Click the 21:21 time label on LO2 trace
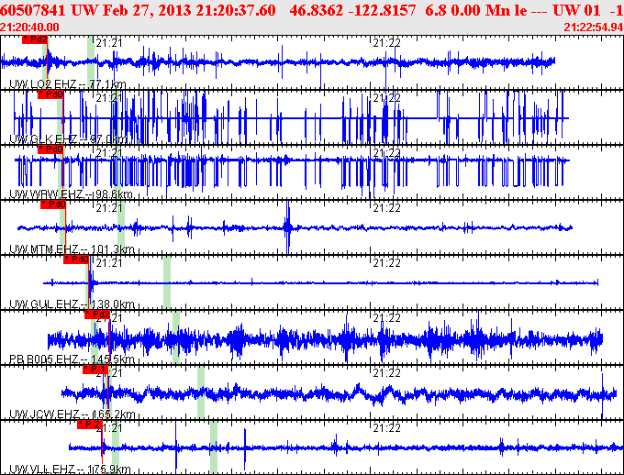 point(109,43)
